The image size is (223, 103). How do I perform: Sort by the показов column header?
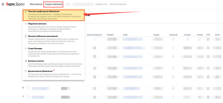pos(187,35)
